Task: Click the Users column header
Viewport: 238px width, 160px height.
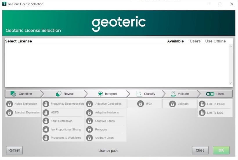Action: click(195, 41)
